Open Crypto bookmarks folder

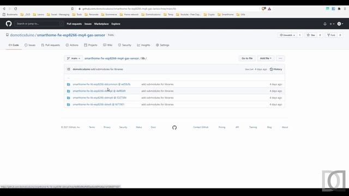click(x=209, y=15)
